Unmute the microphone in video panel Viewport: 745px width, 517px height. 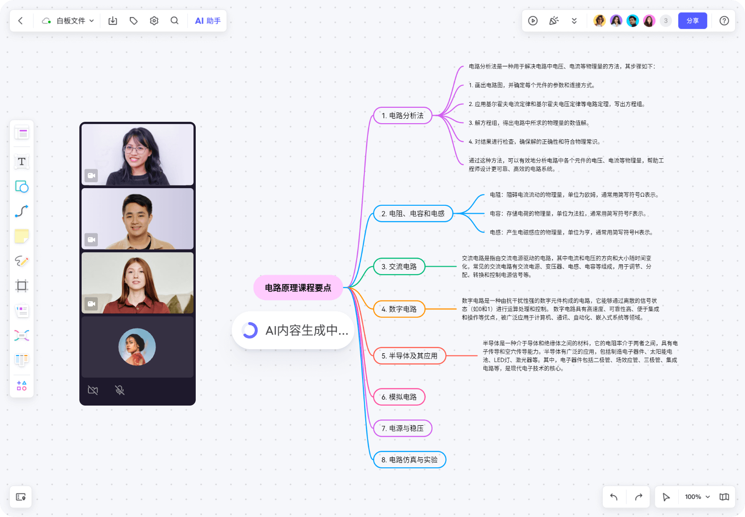click(x=120, y=391)
